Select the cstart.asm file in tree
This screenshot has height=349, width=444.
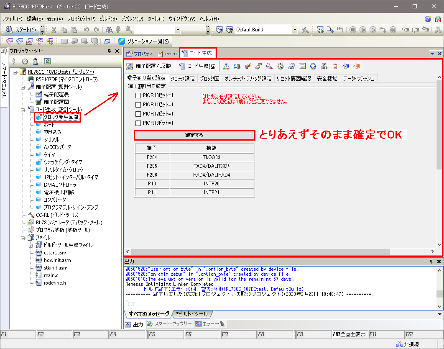pos(55,253)
